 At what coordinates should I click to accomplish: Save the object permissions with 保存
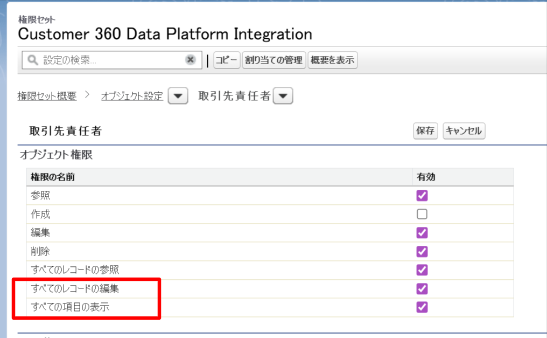(425, 131)
